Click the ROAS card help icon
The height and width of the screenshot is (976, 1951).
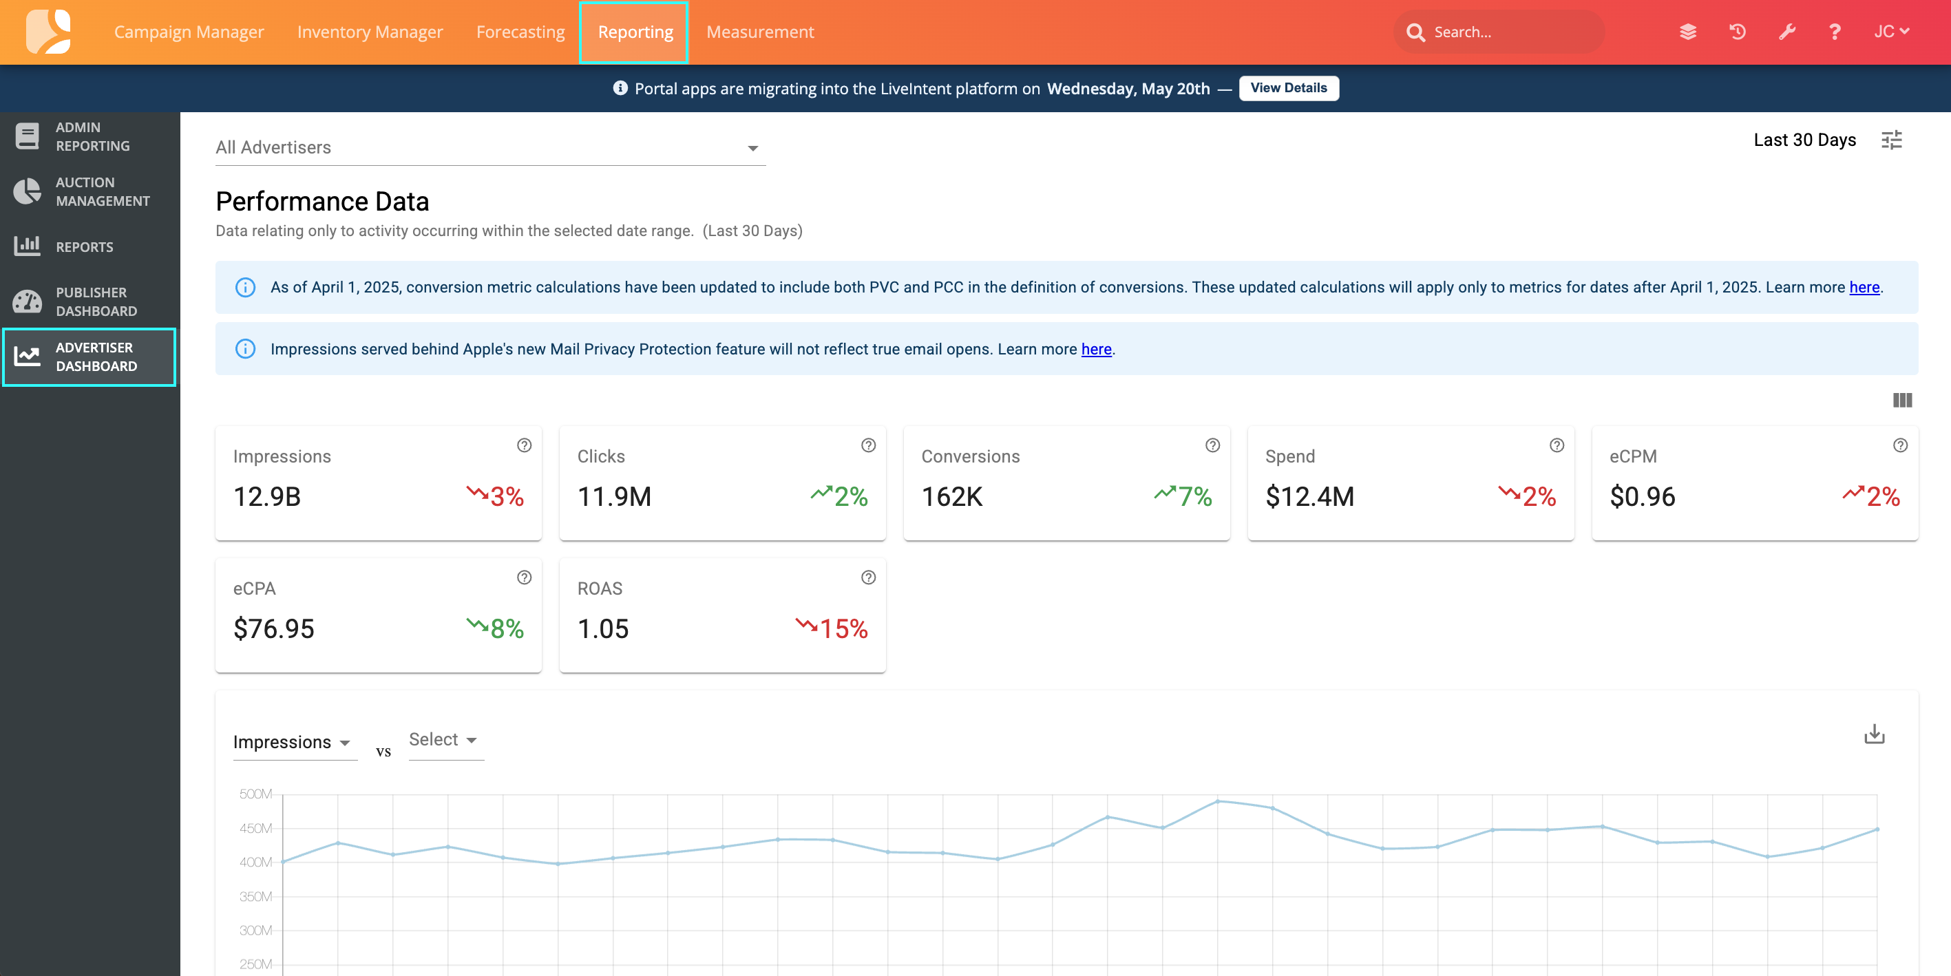tap(869, 577)
